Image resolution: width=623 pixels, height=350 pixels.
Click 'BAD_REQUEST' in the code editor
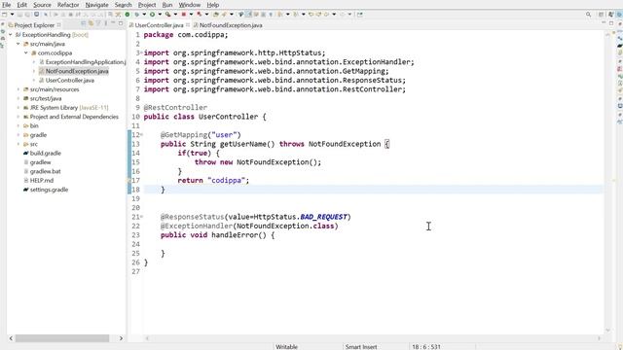coord(323,217)
